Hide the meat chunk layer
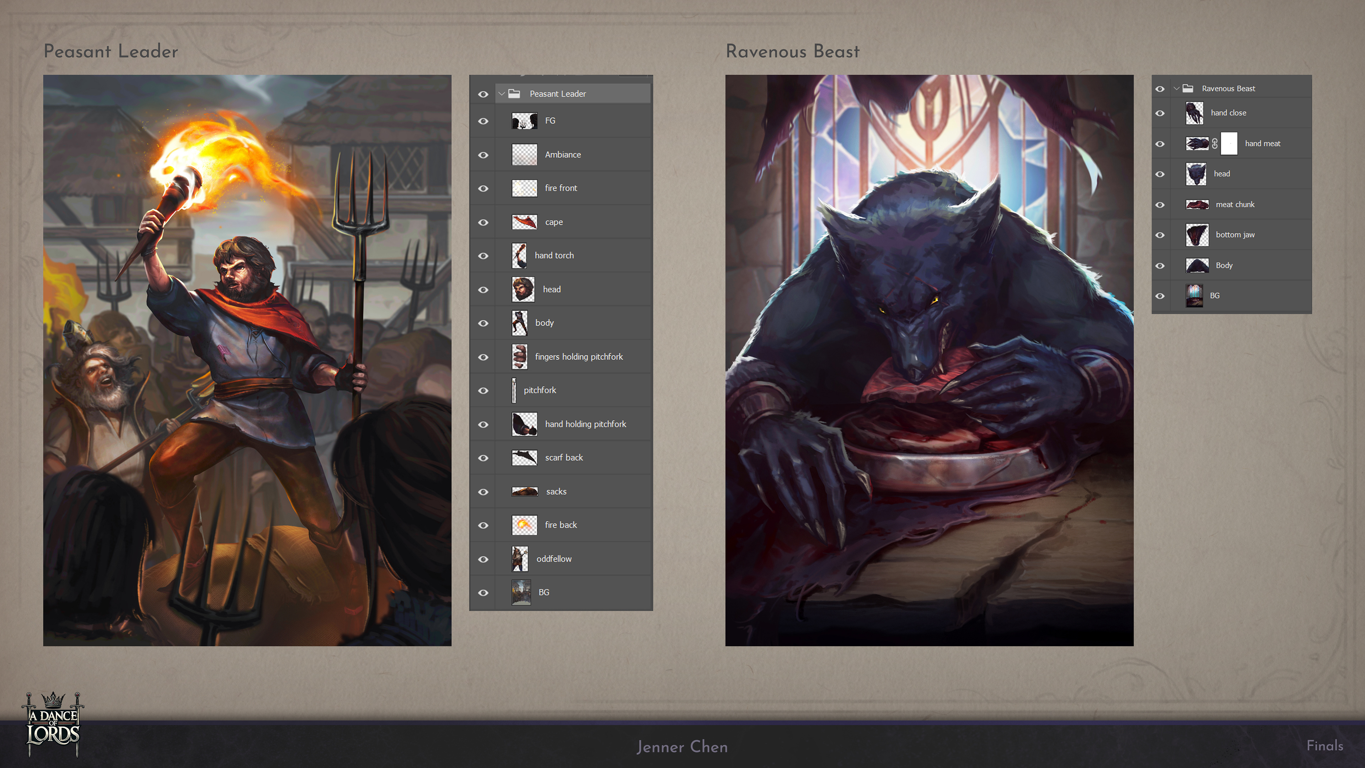 point(1160,204)
